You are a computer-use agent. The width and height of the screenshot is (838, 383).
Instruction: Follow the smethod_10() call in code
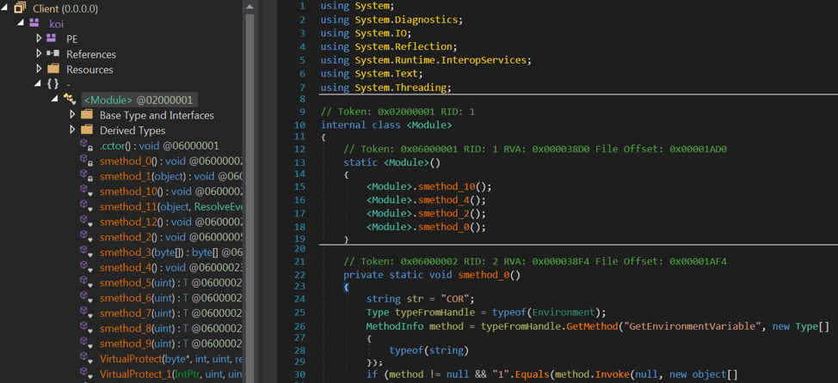[x=448, y=186]
